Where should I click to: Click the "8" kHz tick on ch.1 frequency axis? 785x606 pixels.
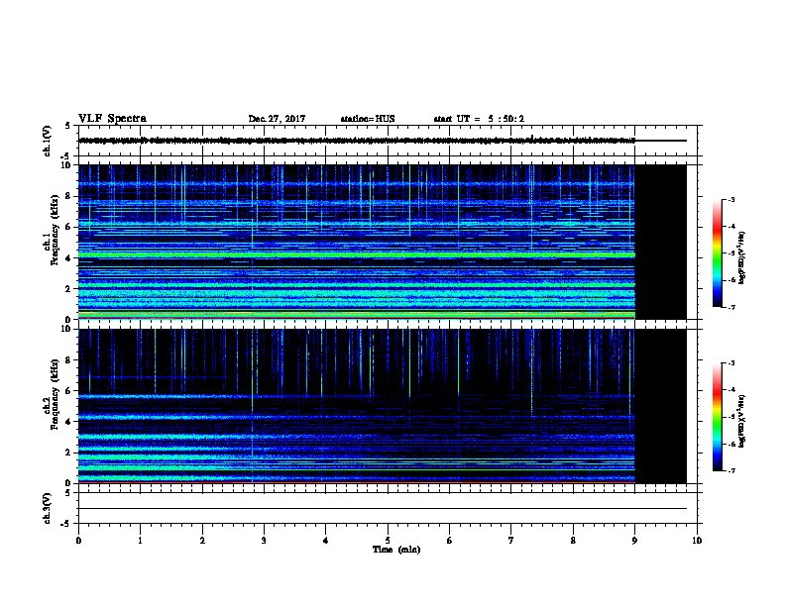68,196
